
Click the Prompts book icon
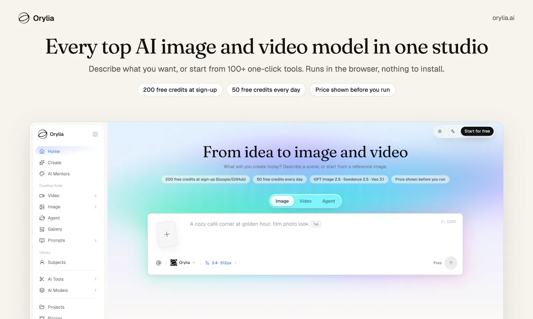(x=42, y=240)
